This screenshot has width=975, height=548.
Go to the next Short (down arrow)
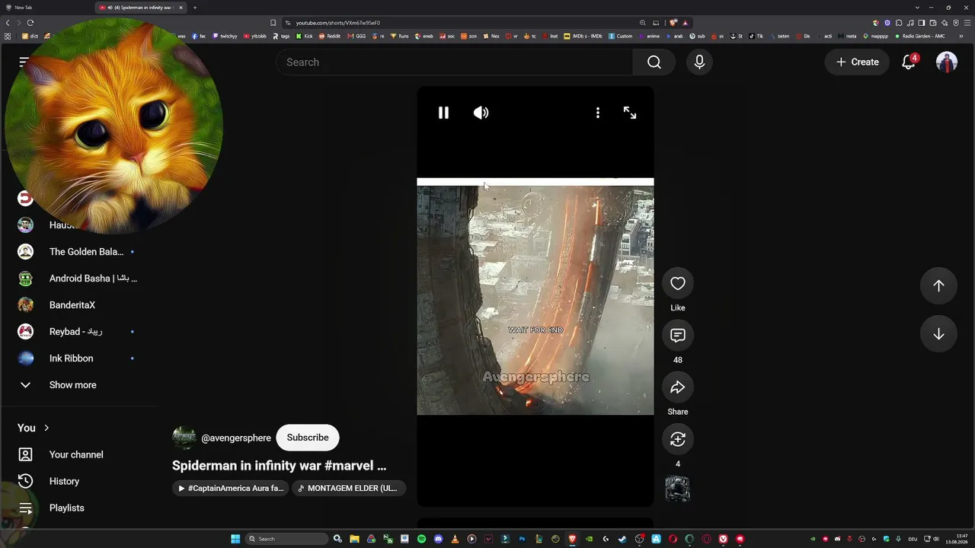point(938,334)
